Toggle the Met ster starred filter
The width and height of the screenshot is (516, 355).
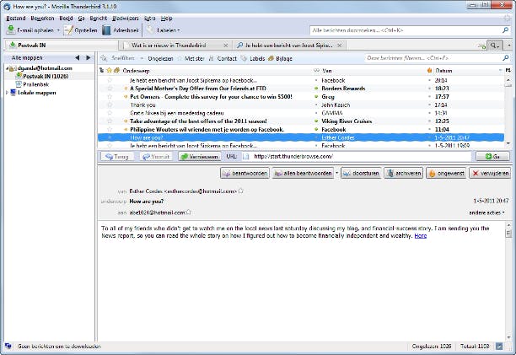click(x=191, y=58)
